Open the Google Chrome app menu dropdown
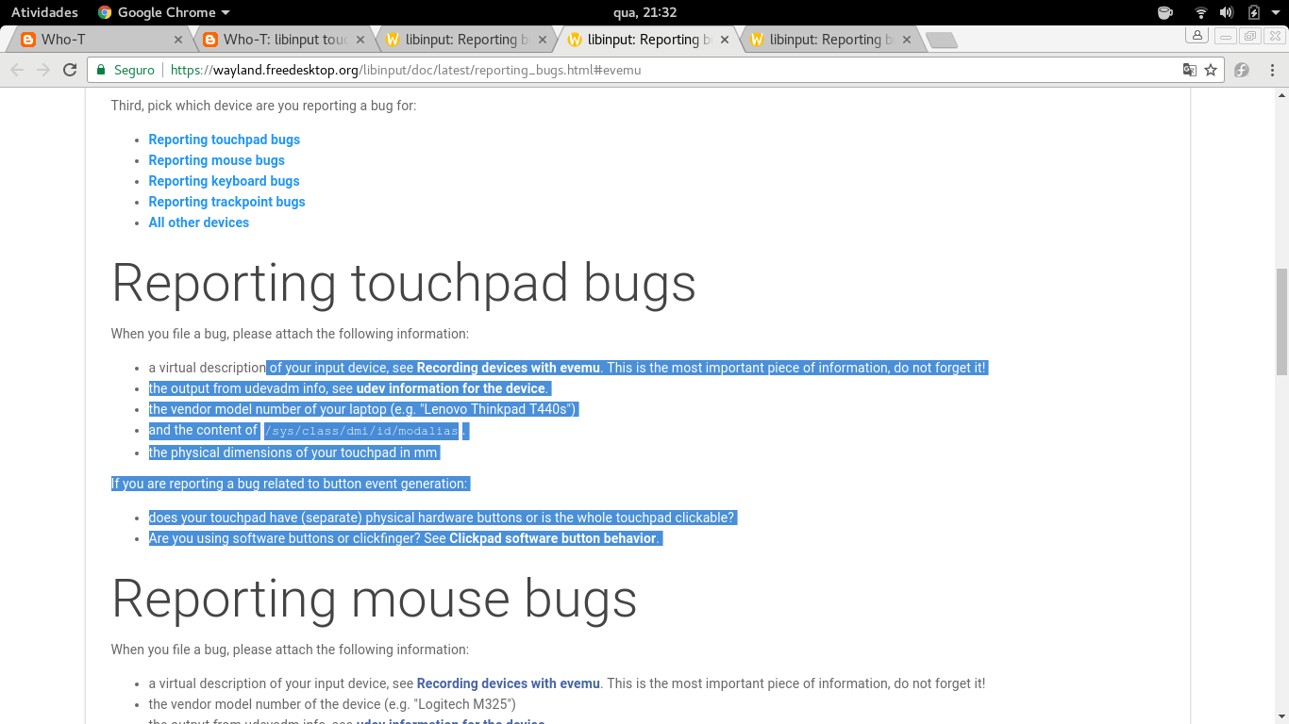The image size is (1289, 724). pos(164,12)
